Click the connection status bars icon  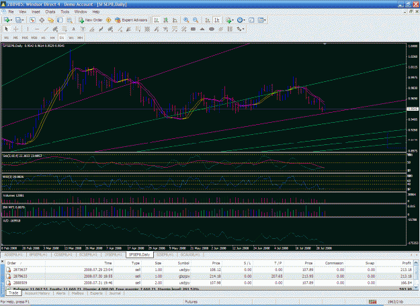372,302
